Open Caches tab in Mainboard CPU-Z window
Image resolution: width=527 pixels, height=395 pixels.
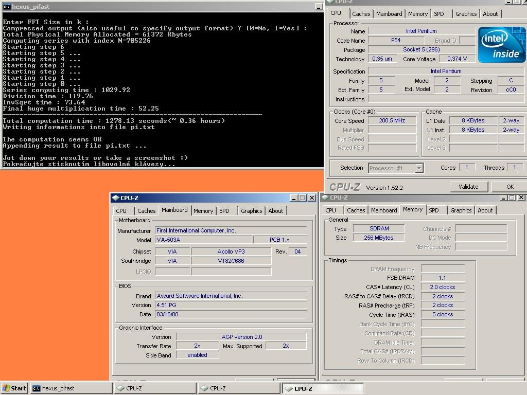coord(147,210)
